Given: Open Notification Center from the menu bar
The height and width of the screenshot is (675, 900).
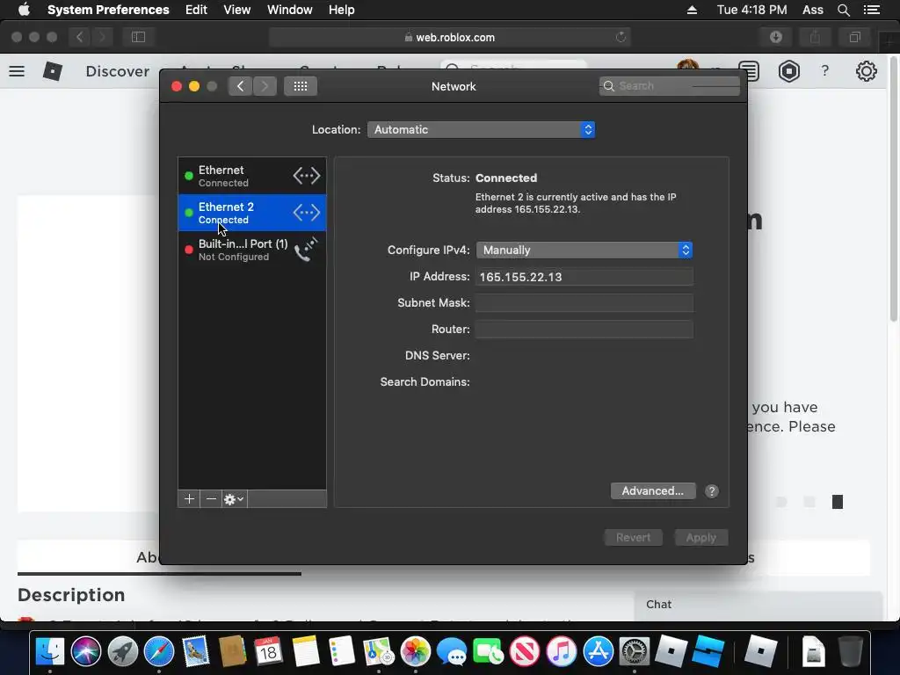Looking at the screenshot, I should [871, 10].
